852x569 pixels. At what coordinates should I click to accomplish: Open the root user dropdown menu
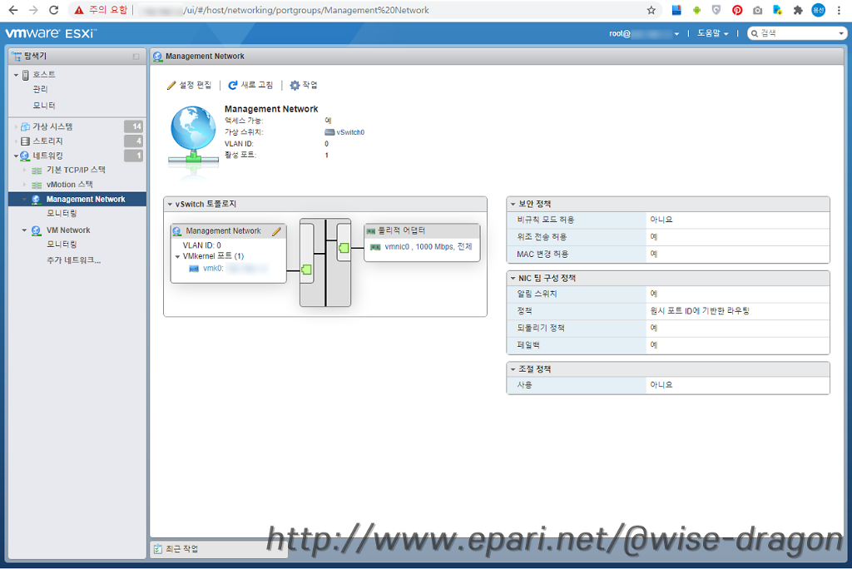(644, 34)
